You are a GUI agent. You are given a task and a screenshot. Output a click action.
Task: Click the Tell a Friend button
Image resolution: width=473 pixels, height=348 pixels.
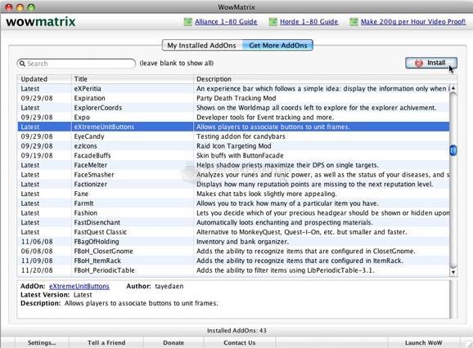[106, 342]
